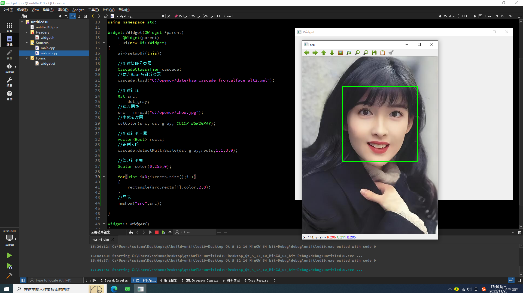The image size is (523, 293).
Task: Switch to Search Results output pane
Action: tap(114, 280)
